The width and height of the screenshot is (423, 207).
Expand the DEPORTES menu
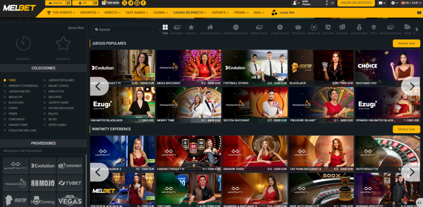(x=90, y=13)
